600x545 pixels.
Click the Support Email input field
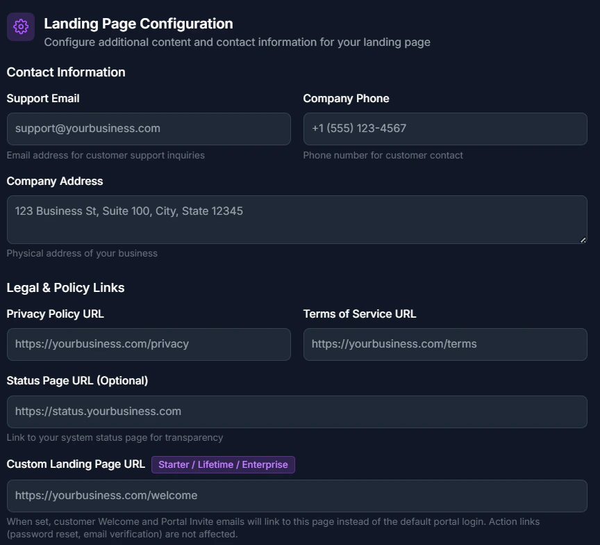[x=148, y=129]
